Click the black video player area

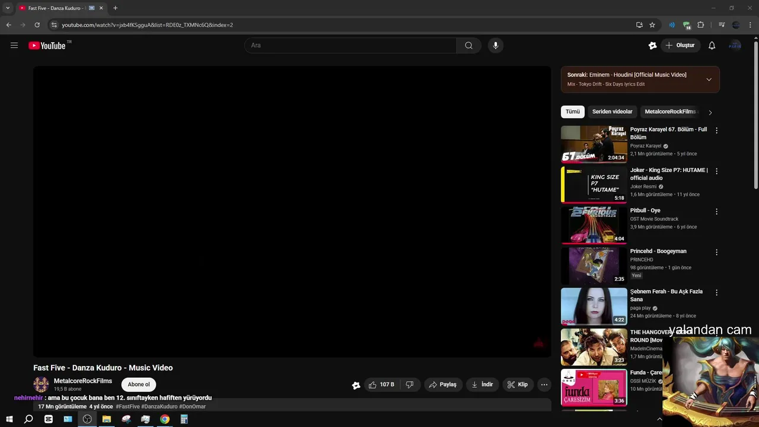292,212
